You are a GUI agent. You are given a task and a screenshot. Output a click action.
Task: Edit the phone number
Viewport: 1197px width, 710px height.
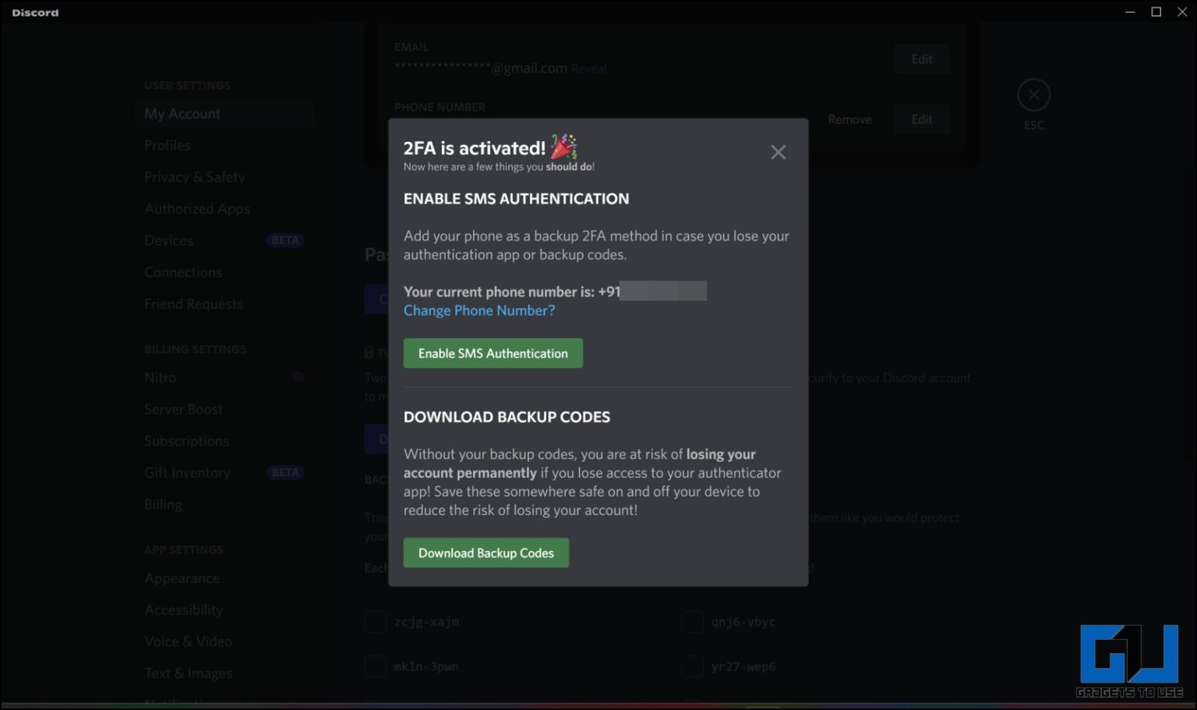tap(921, 119)
